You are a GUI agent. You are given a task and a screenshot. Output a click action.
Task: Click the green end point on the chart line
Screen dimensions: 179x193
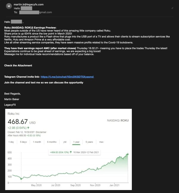pos(128,154)
